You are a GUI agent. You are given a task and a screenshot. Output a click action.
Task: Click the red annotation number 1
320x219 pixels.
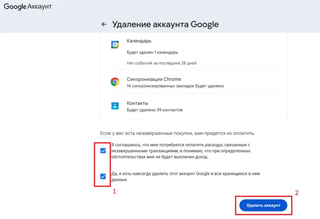(114, 192)
